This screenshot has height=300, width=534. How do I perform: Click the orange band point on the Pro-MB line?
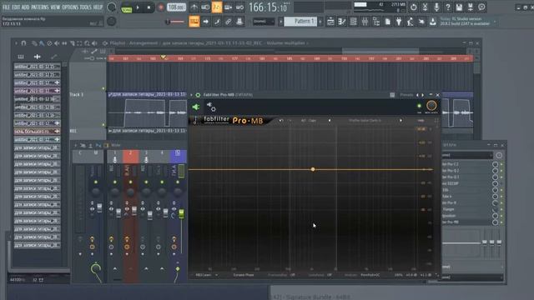coord(313,169)
